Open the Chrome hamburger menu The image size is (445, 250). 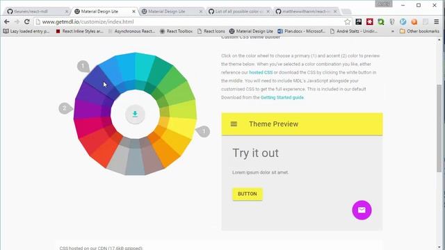437,22
